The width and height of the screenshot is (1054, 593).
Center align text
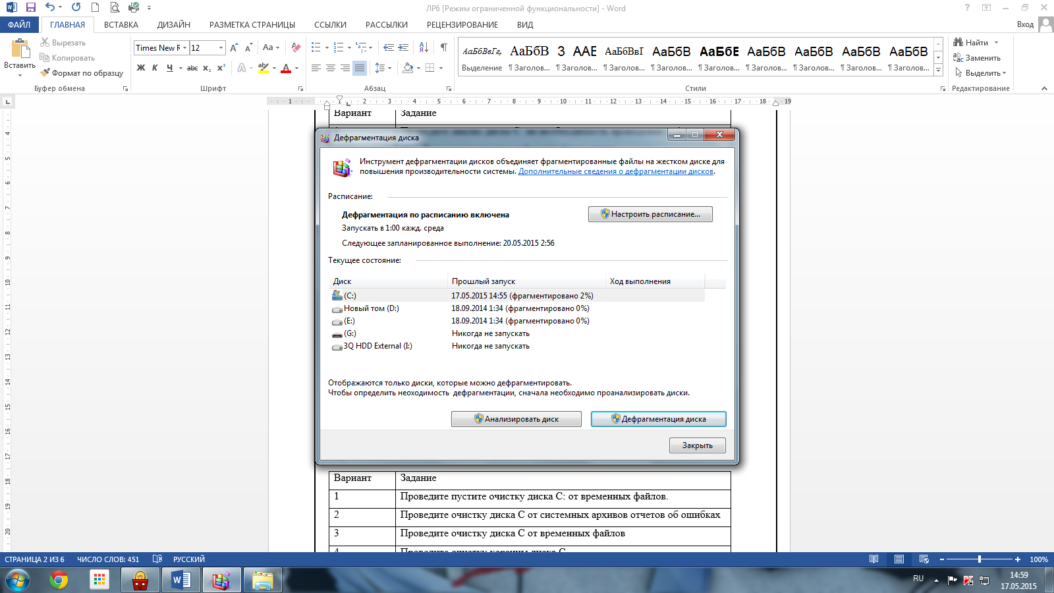click(x=331, y=68)
